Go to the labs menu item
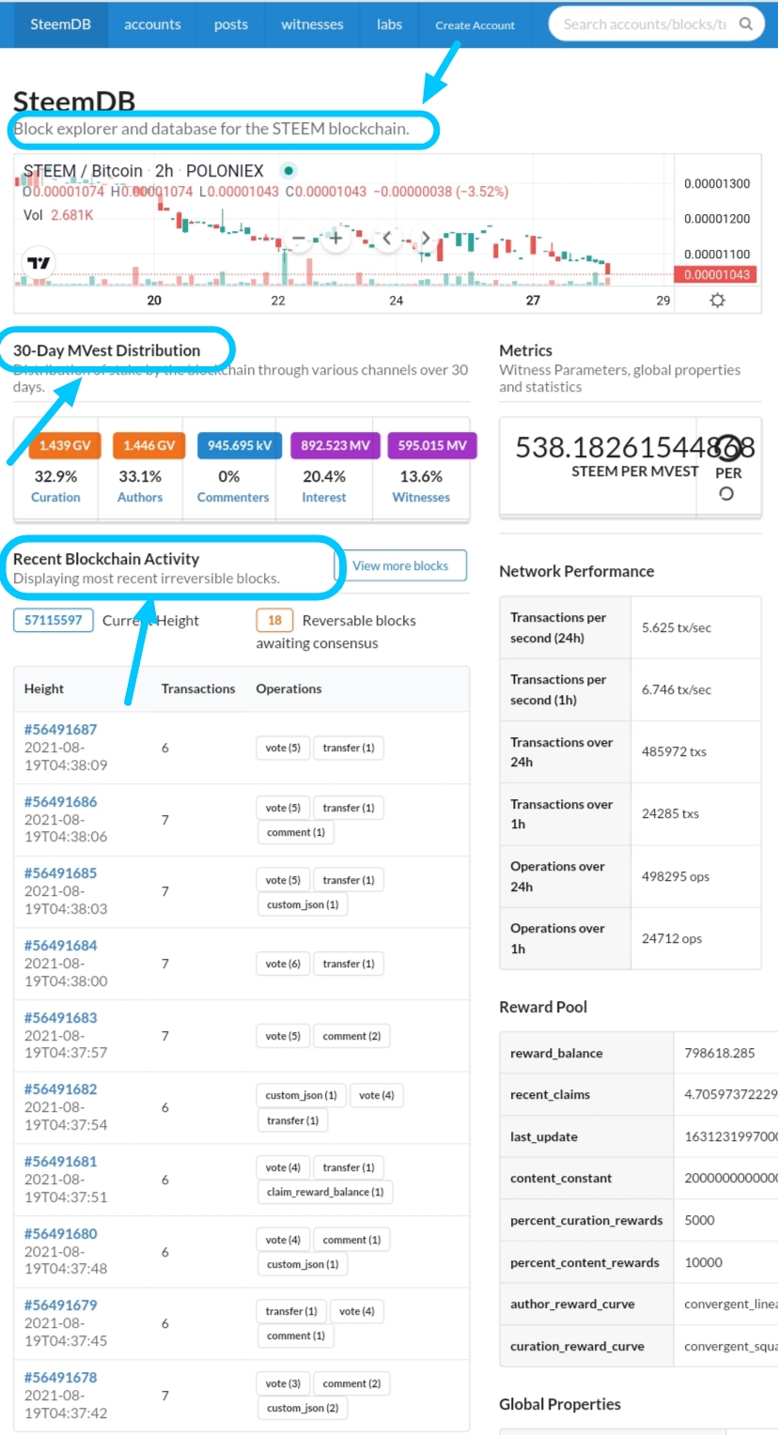Viewport: 778px width, 1435px height. point(389,24)
